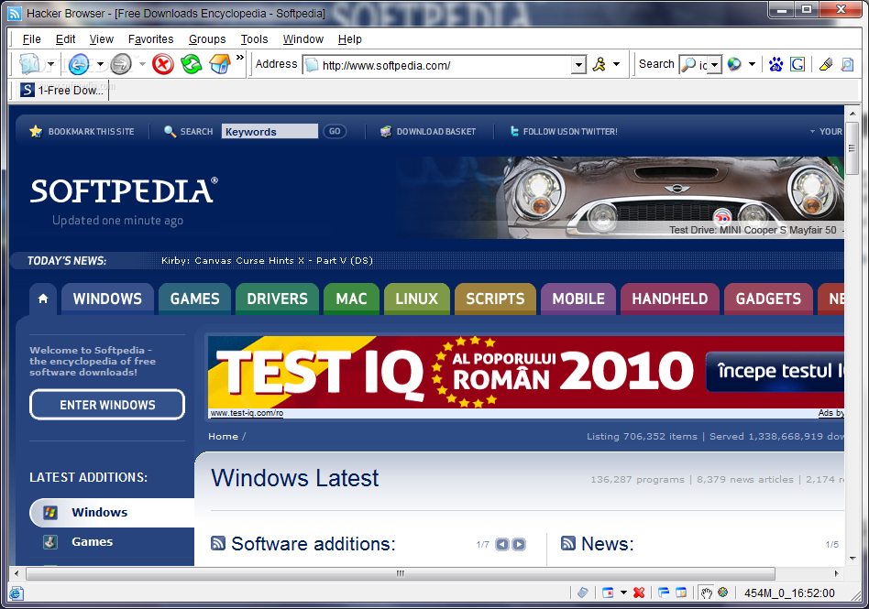Expand the toolbar overflow chevron
Screen dimensions: 869x609
point(240,57)
